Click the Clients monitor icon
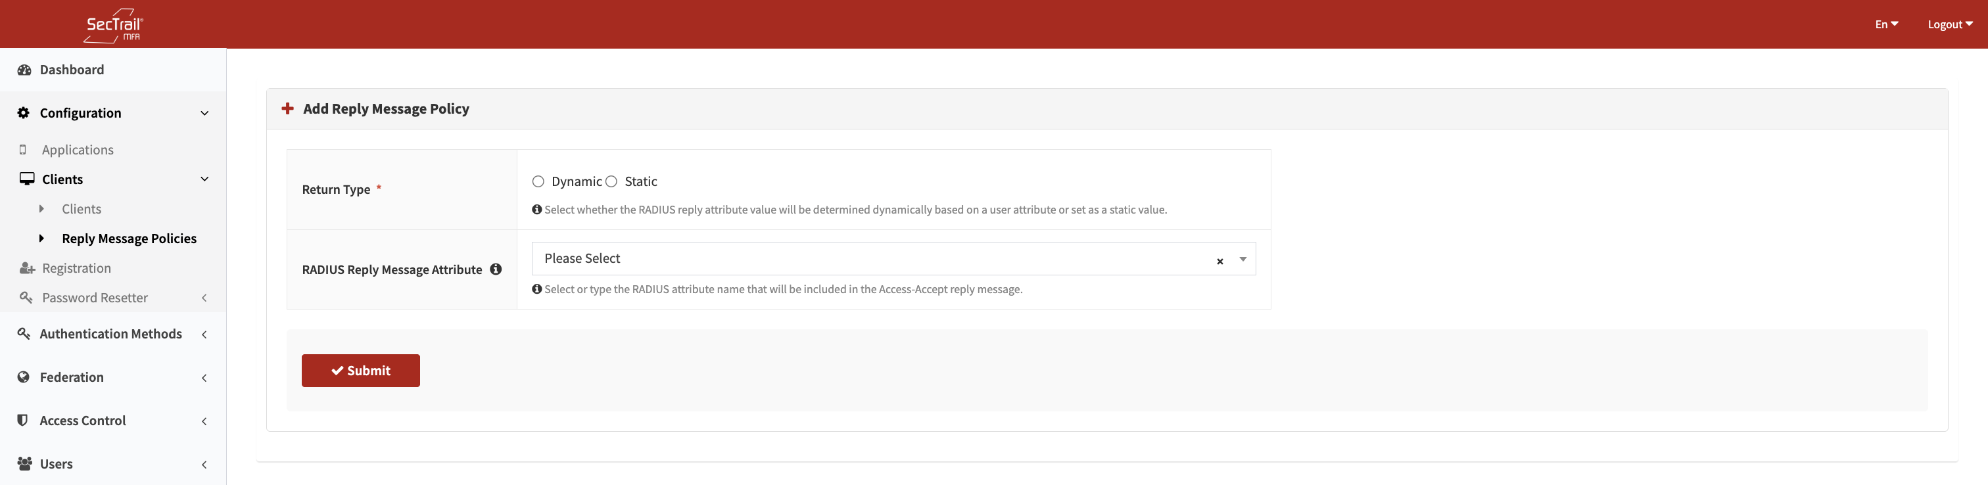This screenshot has width=1988, height=485. 27,179
